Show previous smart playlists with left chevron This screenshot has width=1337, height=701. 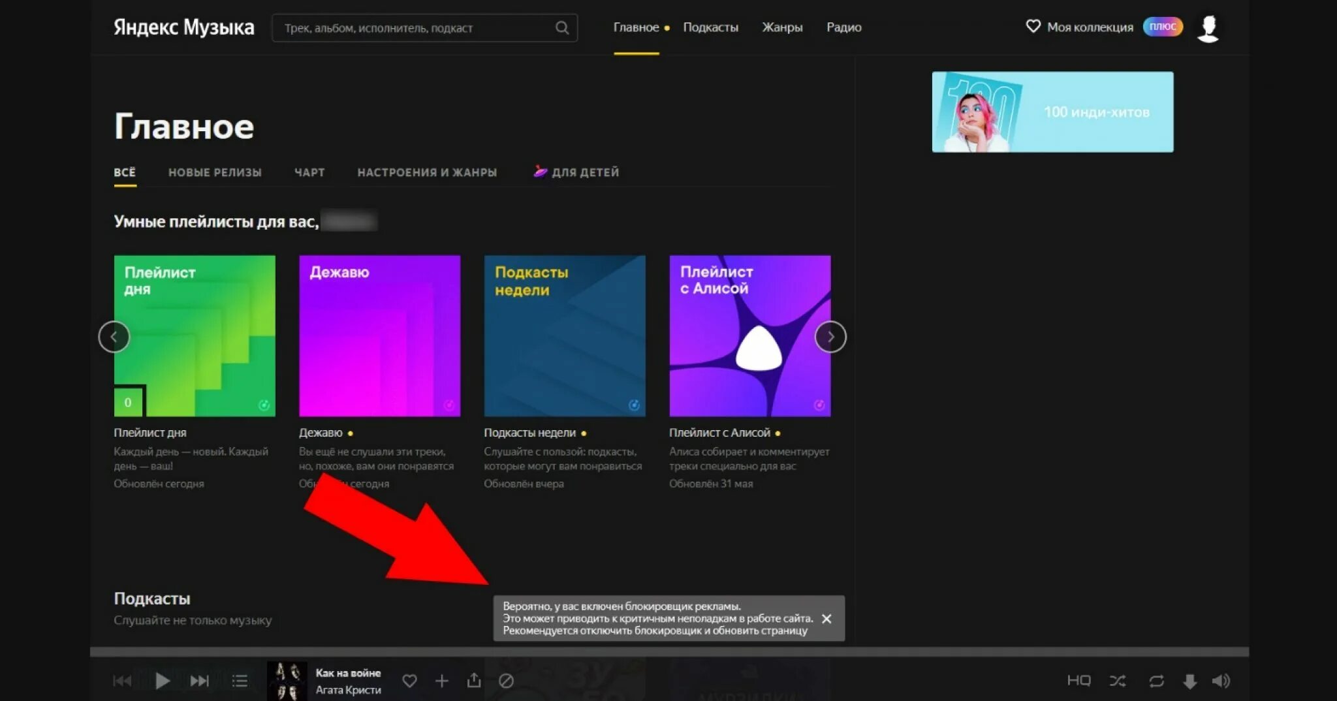click(114, 337)
